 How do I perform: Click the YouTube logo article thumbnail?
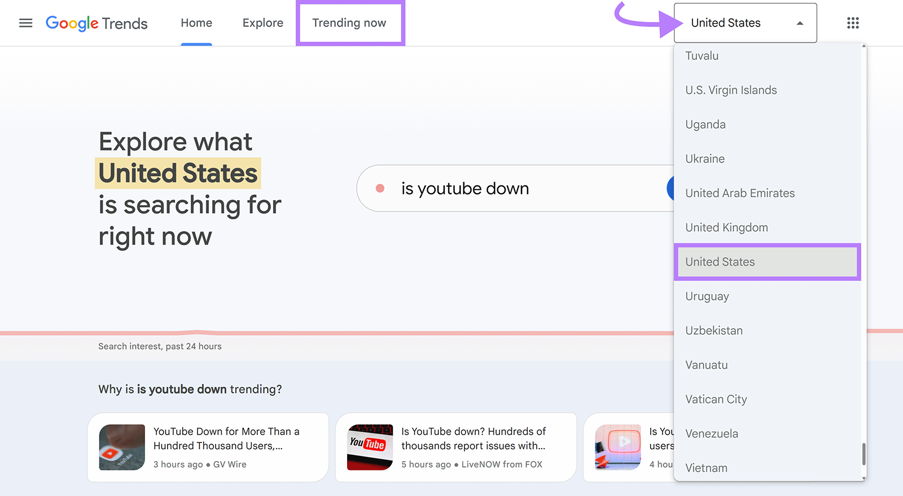click(370, 447)
